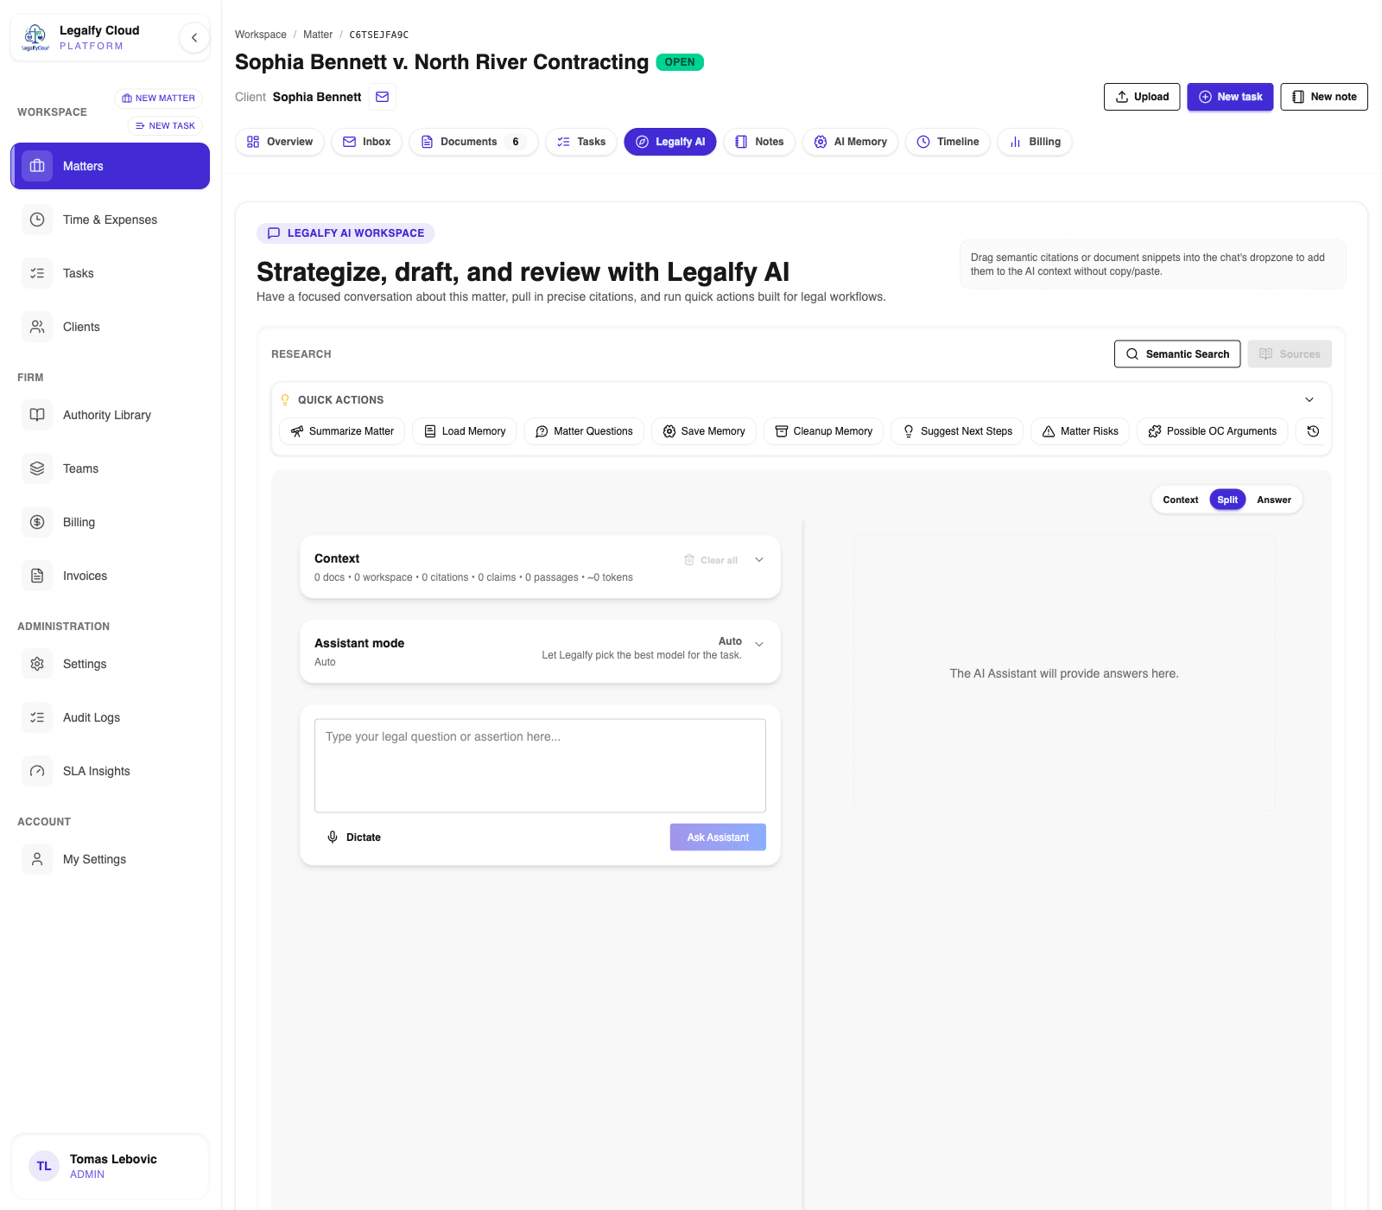Collapse the sidebar with the chevron button
The height and width of the screenshot is (1210, 1382).
194,38
